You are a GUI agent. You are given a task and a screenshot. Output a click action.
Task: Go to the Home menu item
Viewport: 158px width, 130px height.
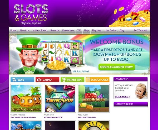[13, 30]
